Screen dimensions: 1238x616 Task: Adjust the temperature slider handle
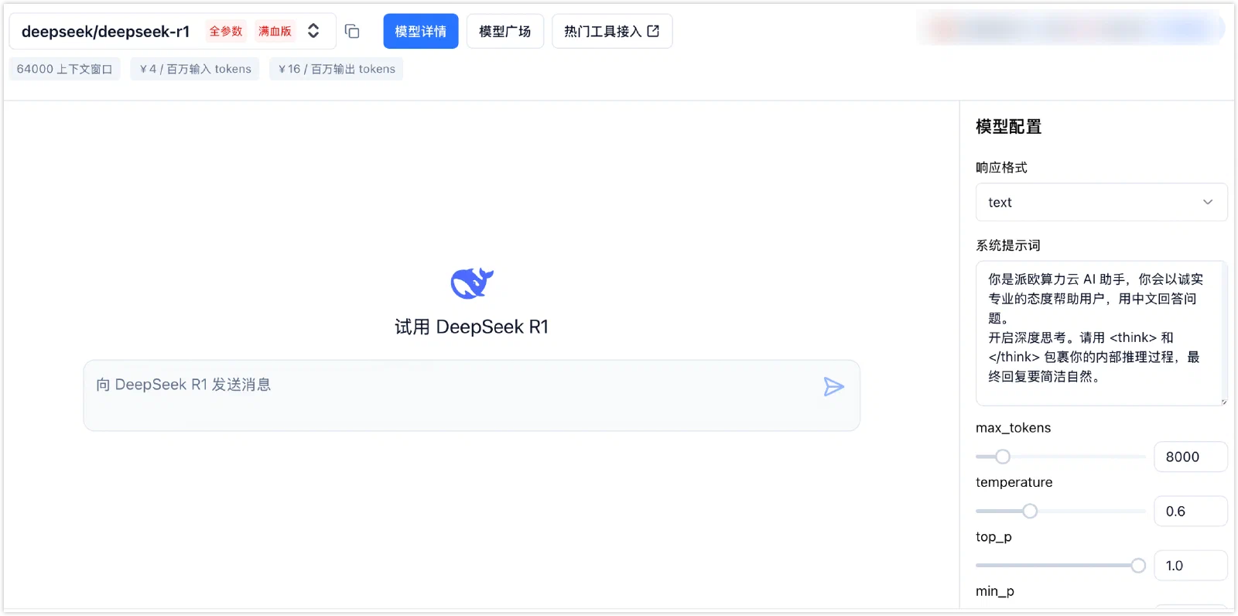pos(1030,511)
